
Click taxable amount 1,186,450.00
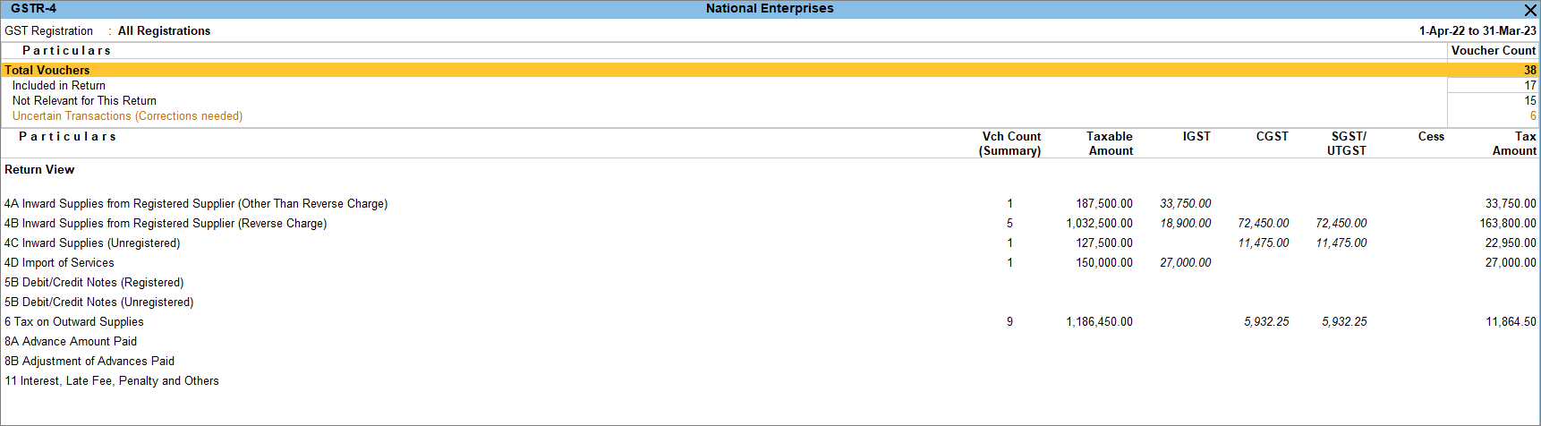(x=1099, y=322)
